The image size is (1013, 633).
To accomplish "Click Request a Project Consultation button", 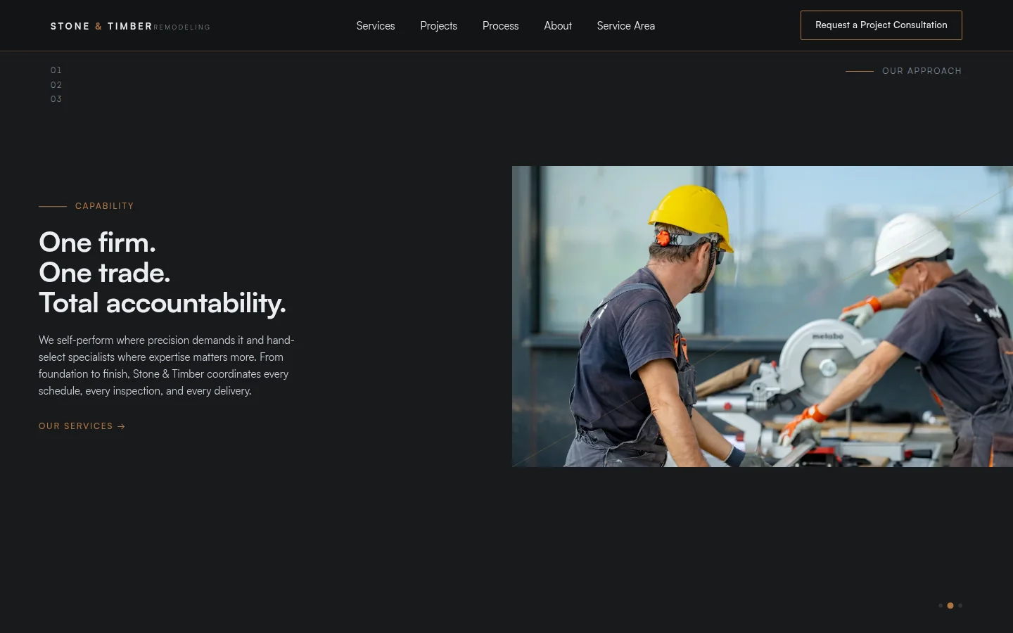I will [x=881, y=25].
